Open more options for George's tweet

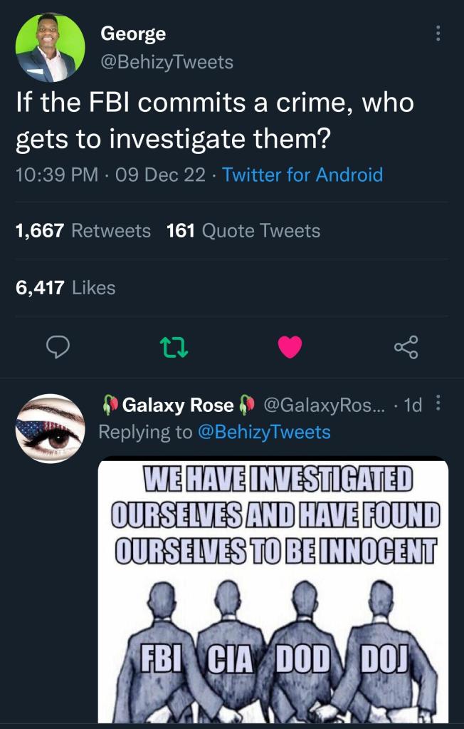point(438,33)
